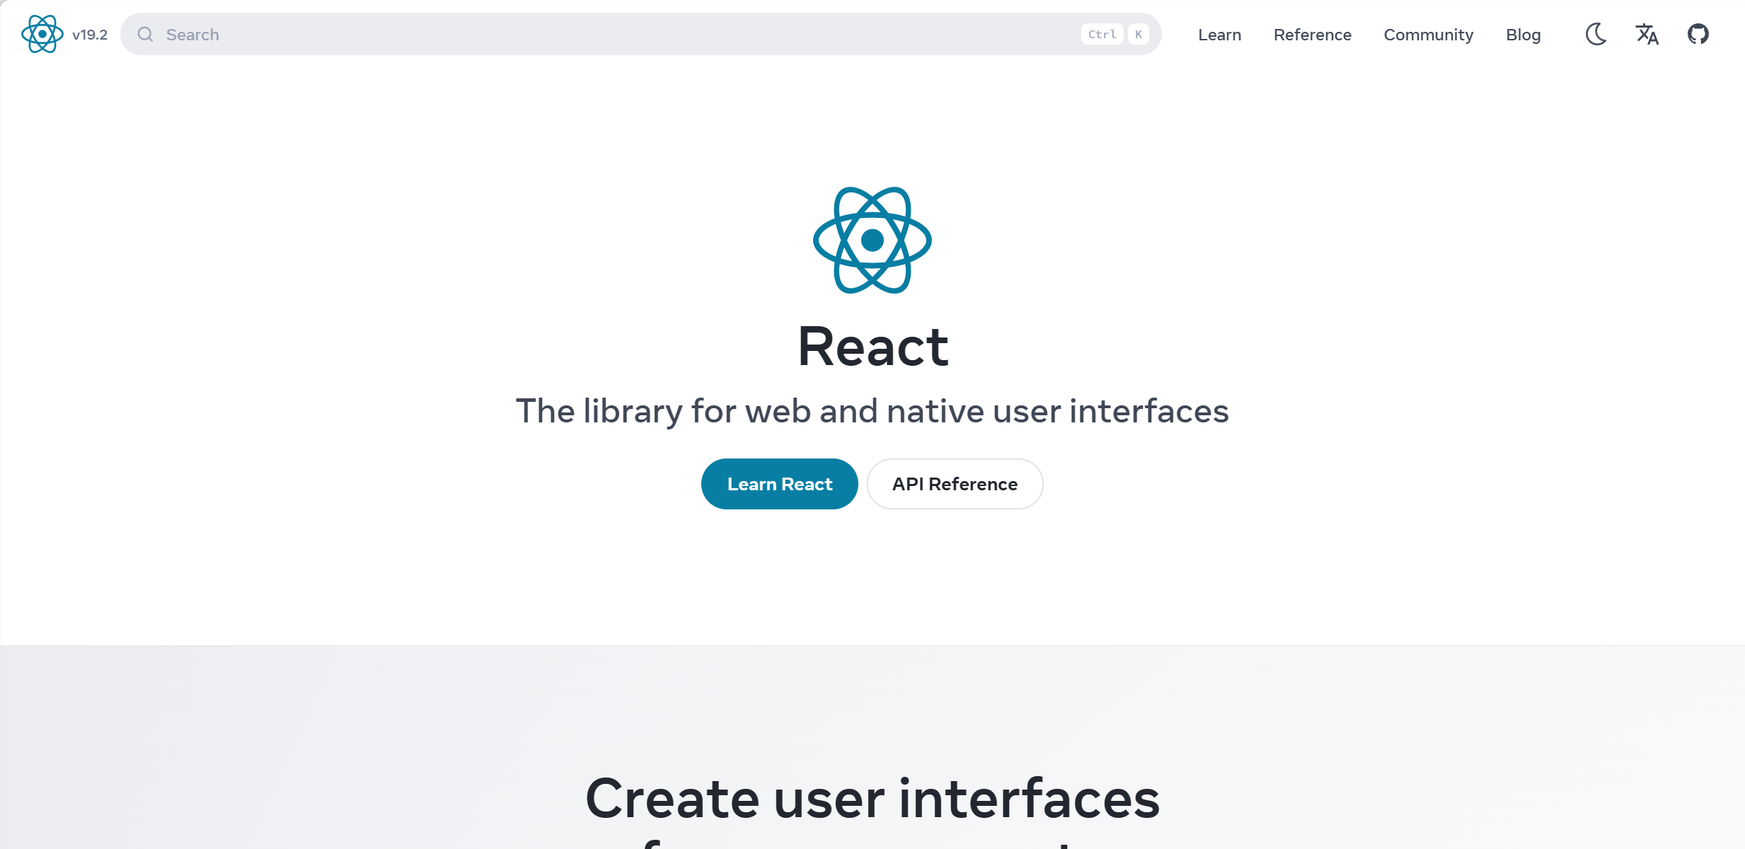Image resolution: width=1745 pixels, height=849 pixels.
Task: Open the API Reference via its button
Action: [x=955, y=483]
